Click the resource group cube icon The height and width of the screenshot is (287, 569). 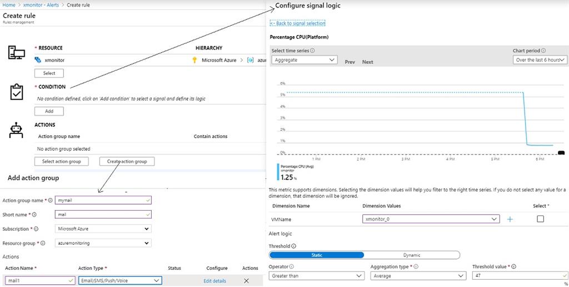(x=250, y=60)
